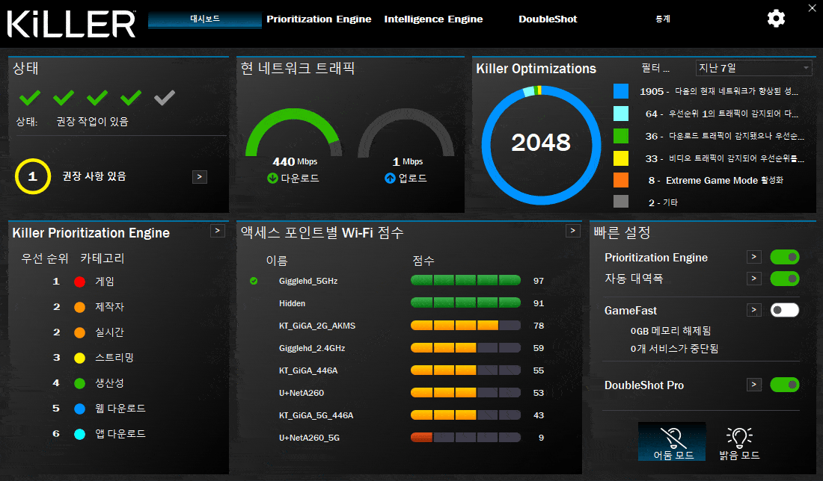The height and width of the screenshot is (481, 823).
Task: Click the gray status checkmark
Action: (164, 98)
